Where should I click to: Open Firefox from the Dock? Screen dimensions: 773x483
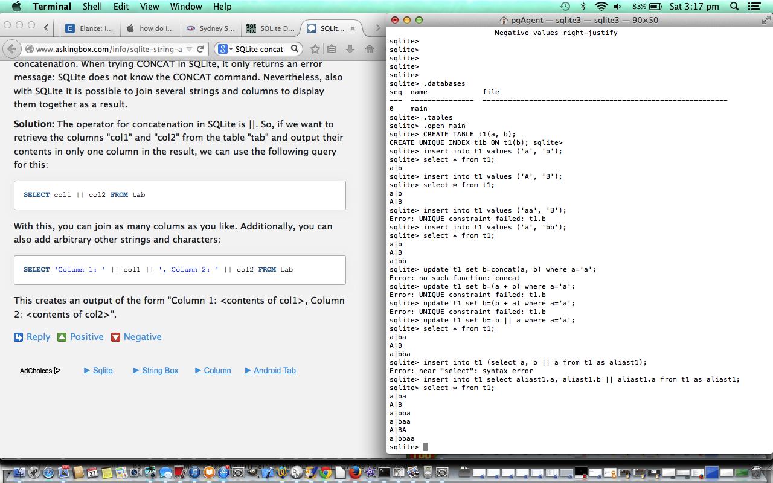(355, 472)
